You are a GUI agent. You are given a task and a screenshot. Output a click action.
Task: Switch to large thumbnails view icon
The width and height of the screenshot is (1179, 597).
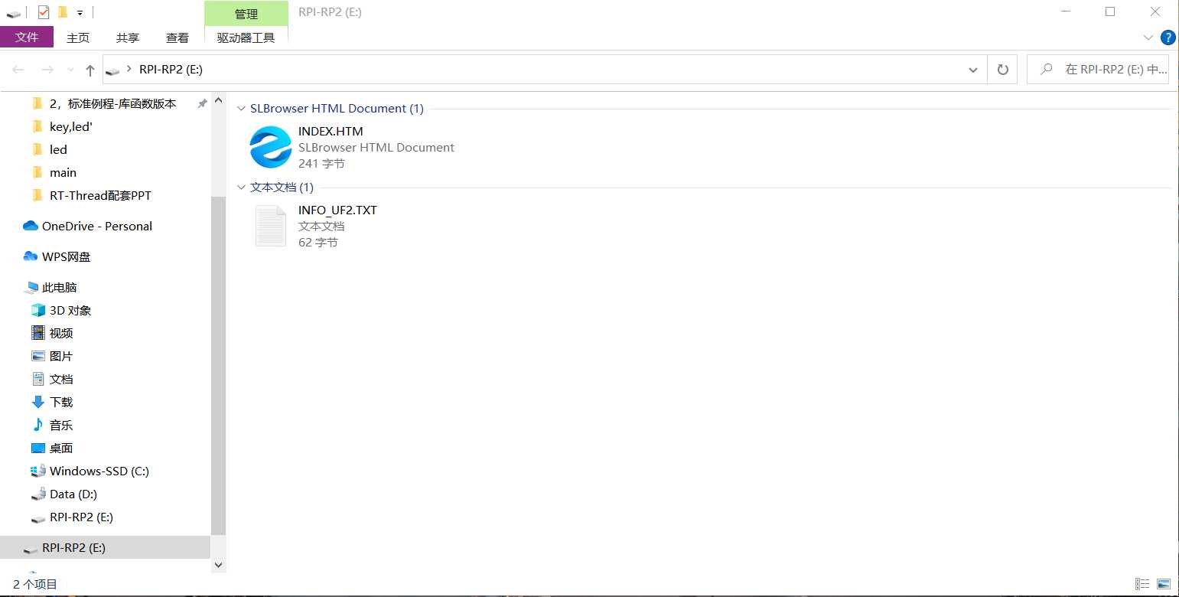1164,584
